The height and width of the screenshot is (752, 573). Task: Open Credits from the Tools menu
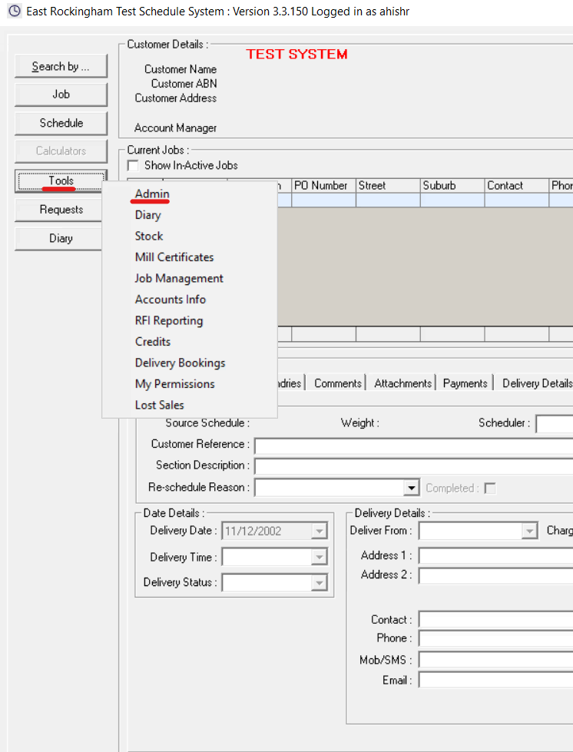[x=153, y=342]
